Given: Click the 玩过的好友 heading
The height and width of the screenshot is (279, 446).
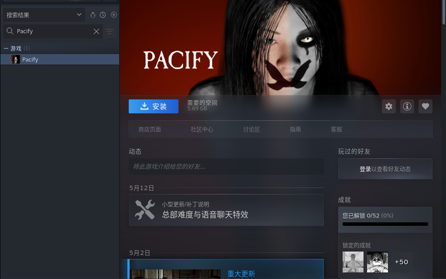Looking at the screenshot, I should 354,151.
